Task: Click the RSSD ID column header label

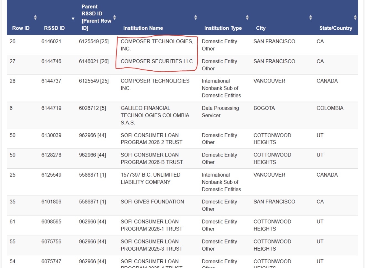Action: 54,28
